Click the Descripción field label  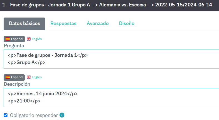click(x=17, y=84)
